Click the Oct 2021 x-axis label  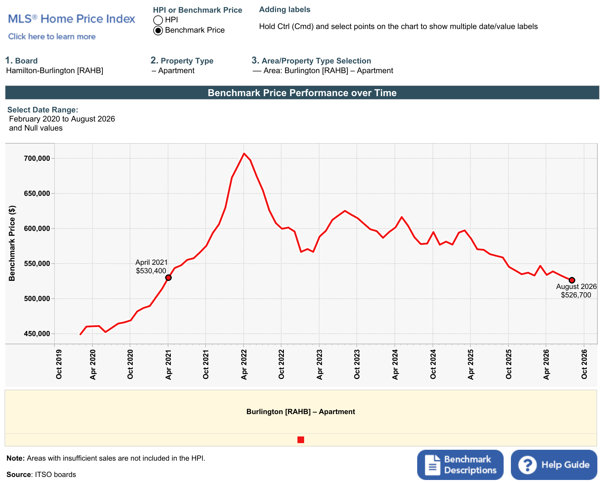tap(206, 364)
